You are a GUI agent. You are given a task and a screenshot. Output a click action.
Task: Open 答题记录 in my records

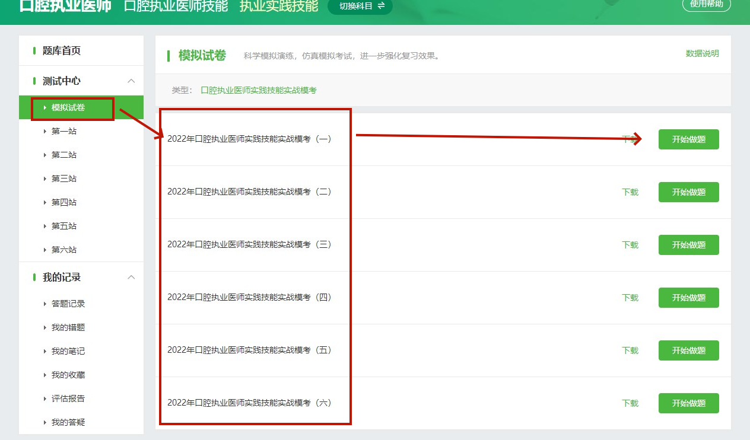tap(68, 304)
